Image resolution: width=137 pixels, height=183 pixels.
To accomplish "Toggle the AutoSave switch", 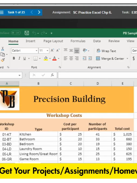I will [16, 33].
